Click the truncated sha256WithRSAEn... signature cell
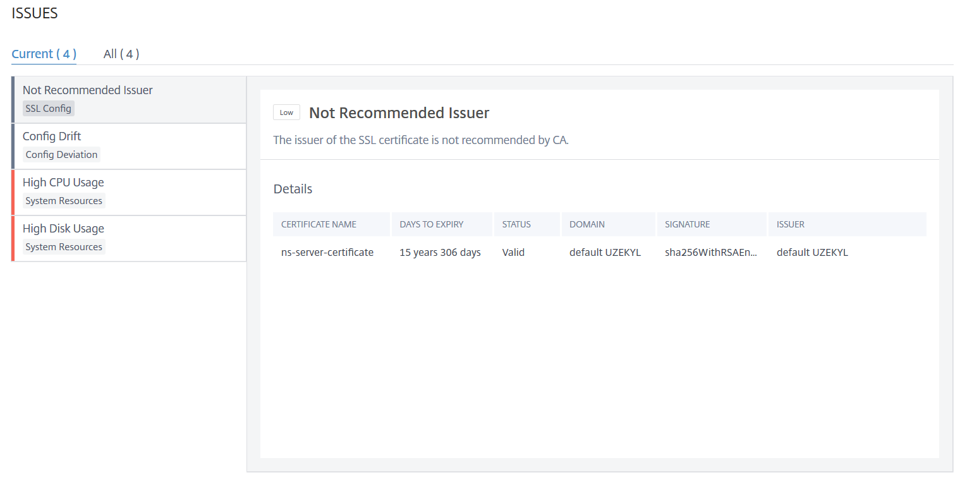Viewport: 960px width, 477px height. pyautogui.click(x=711, y=253)
